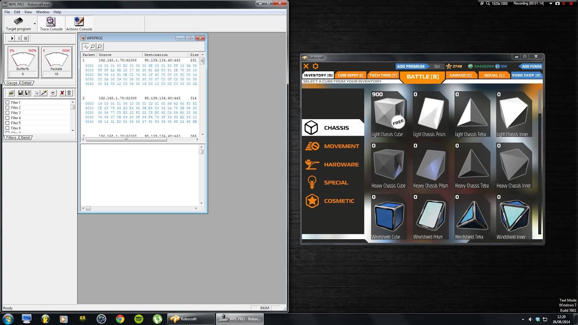Switch to the Filters tab
This screenshot has height=325, width=578.
(11, 138)
